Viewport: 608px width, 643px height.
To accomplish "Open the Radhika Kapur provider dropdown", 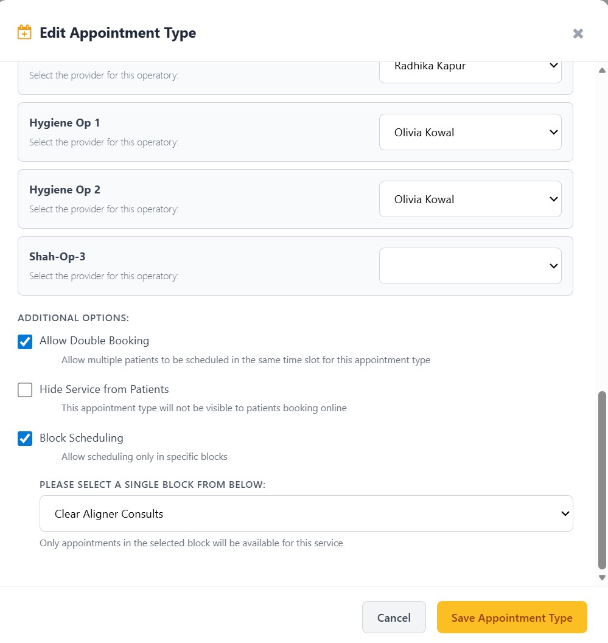I will [470, 67].
